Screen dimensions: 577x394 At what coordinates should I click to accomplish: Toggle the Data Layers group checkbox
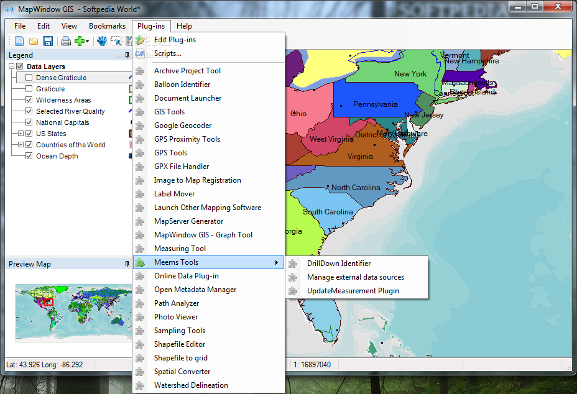(x=20, y=66)
